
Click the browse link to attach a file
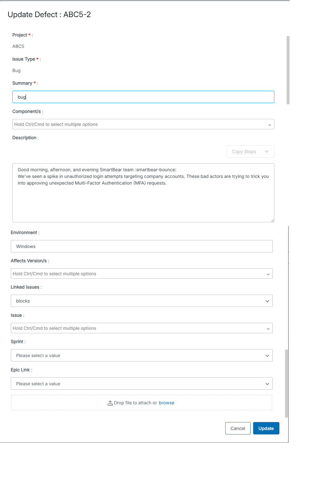coord(166,403)
